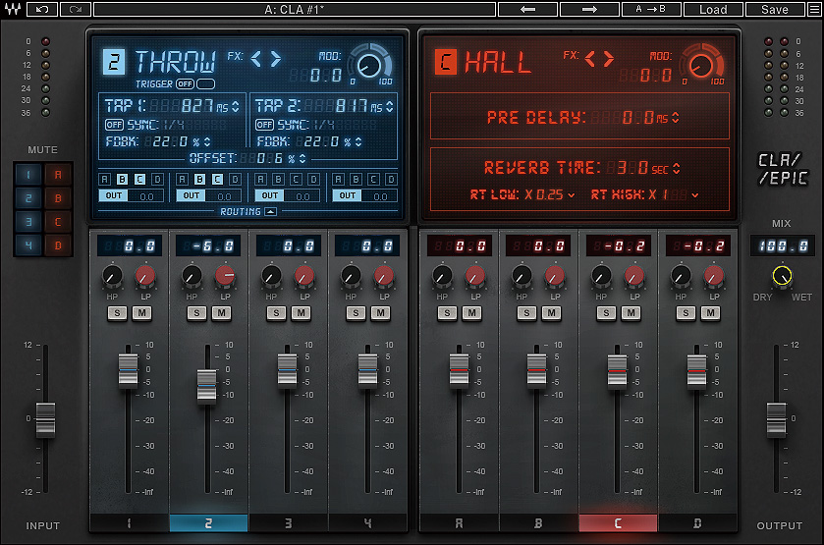Image resolution: width=824 pixels, height=545 pixels.
Task: Step the Tap 1 FDBK percentage
Action: click(207, 141)
